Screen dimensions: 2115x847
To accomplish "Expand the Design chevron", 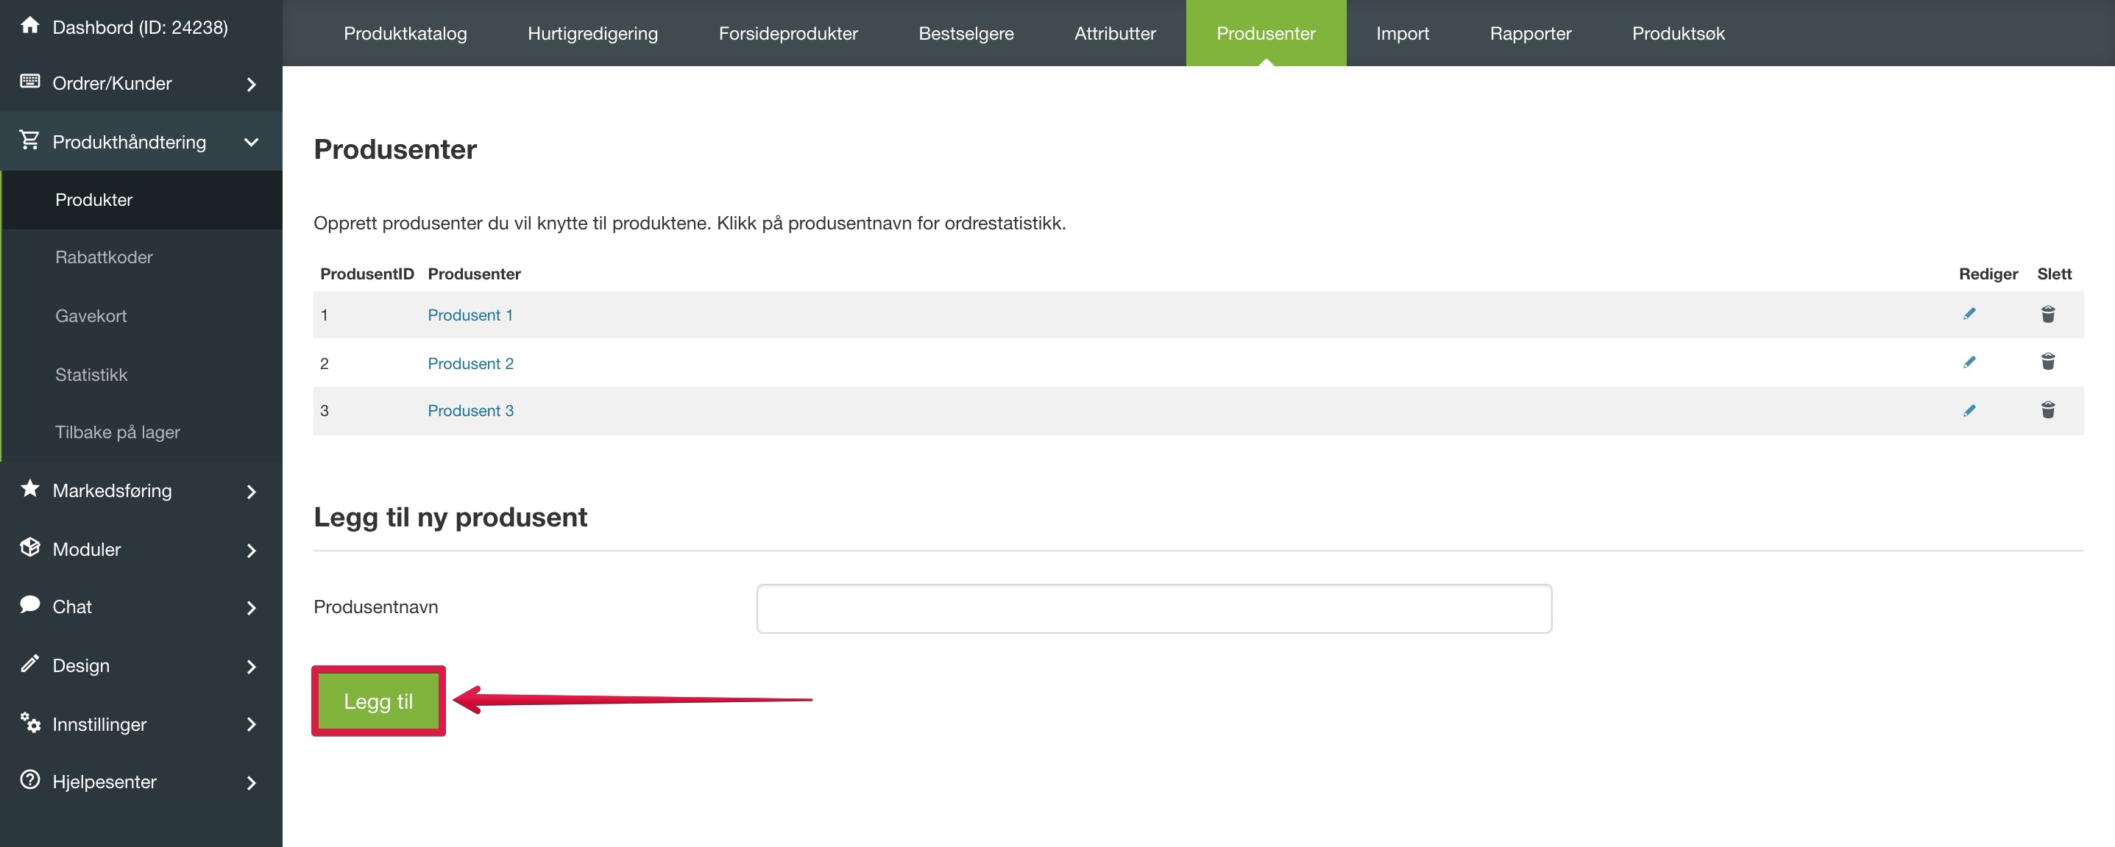I will point(251,667).
